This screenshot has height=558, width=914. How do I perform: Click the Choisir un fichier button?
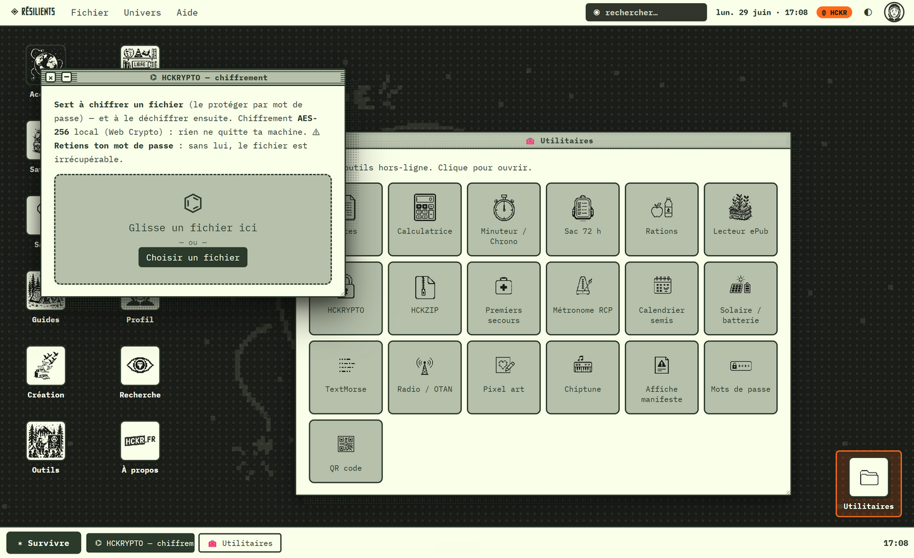tap(193, 257)
